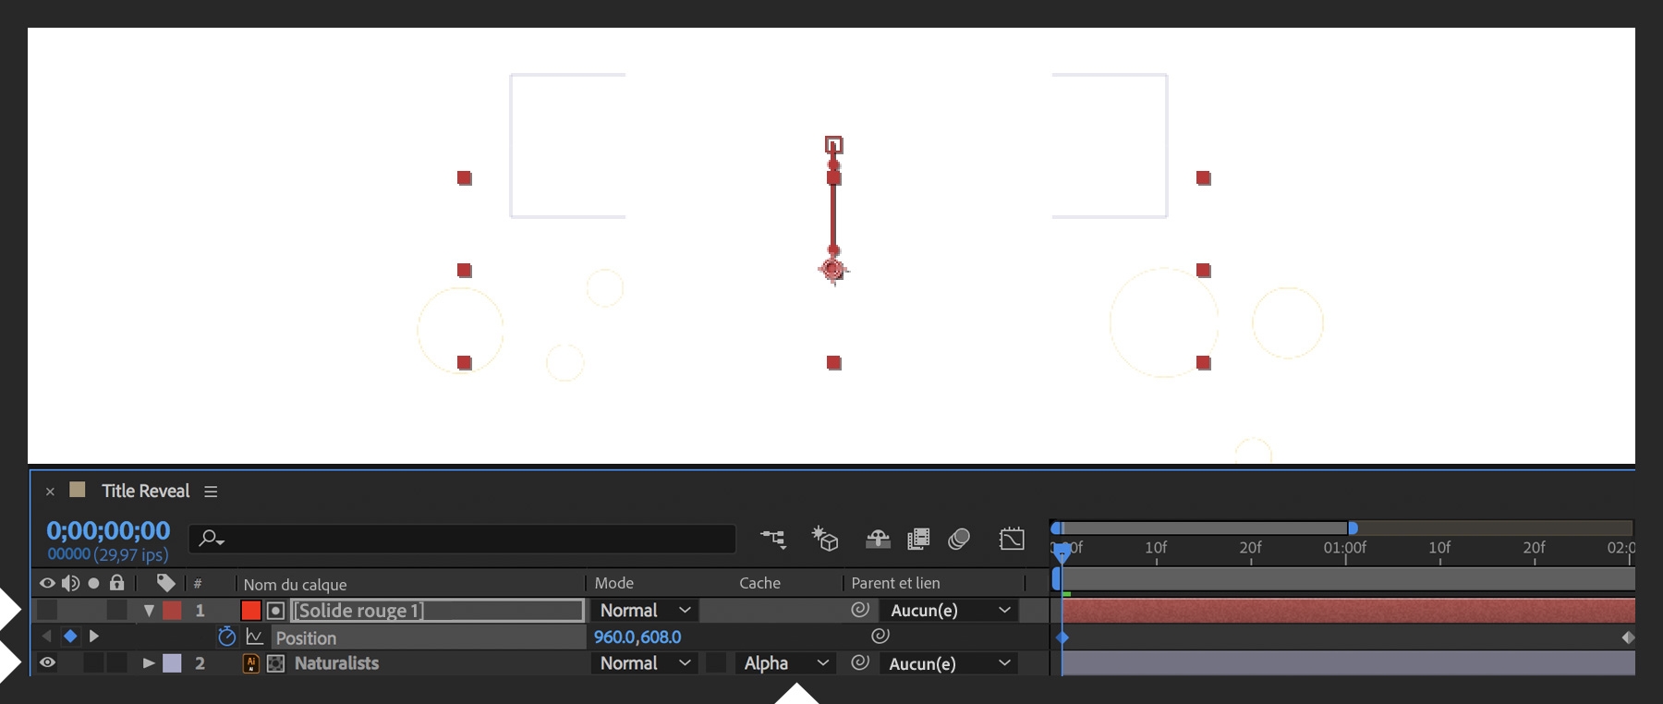
Task: Toggle the Position keyframe diamond at current time
Action: (70, 636)
